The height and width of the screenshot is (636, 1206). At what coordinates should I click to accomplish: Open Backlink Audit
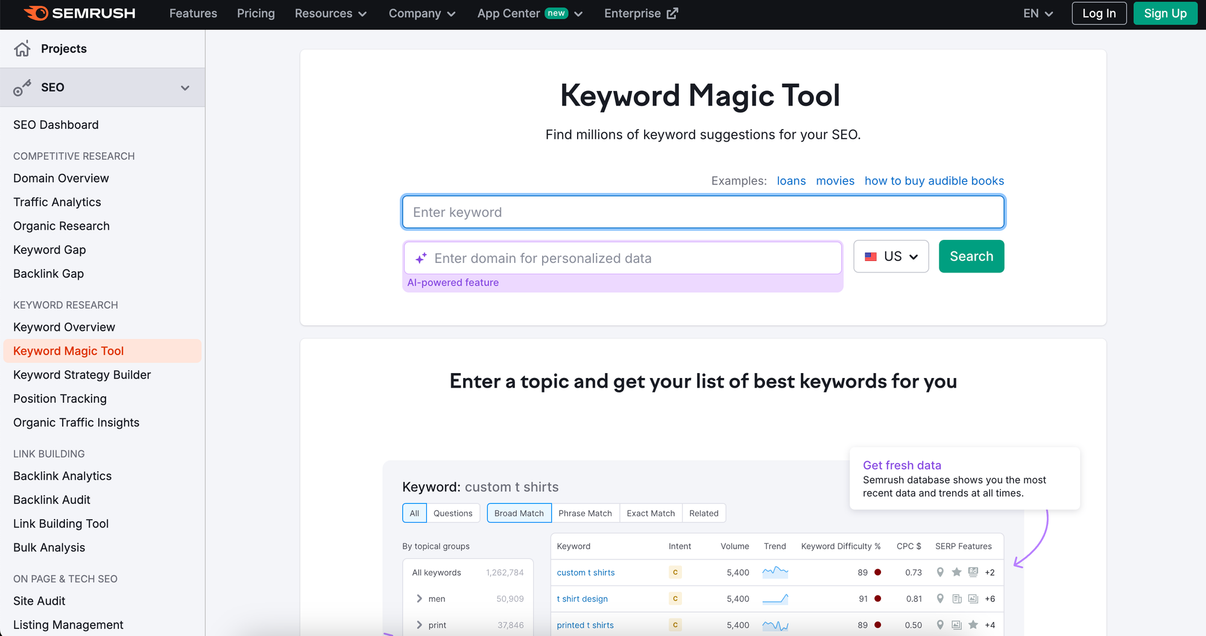[52, 500]
